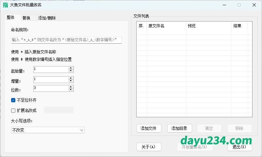Open the 关于(A) dialog

tap(149, 147)
